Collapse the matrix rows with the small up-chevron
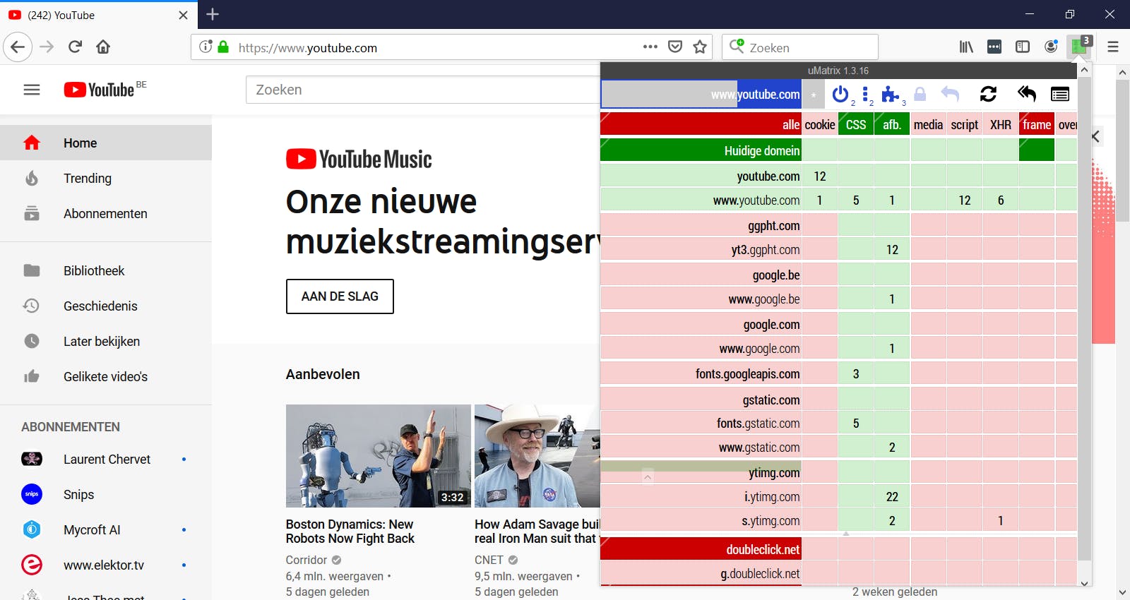The image size is (1130, 600). [648, 477]
